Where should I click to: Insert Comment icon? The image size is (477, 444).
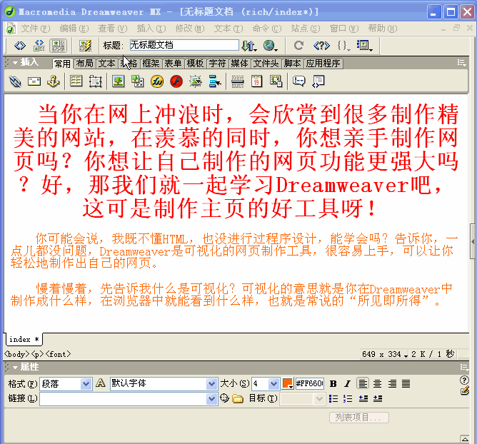pyautogui.click(x=298, y=81)
